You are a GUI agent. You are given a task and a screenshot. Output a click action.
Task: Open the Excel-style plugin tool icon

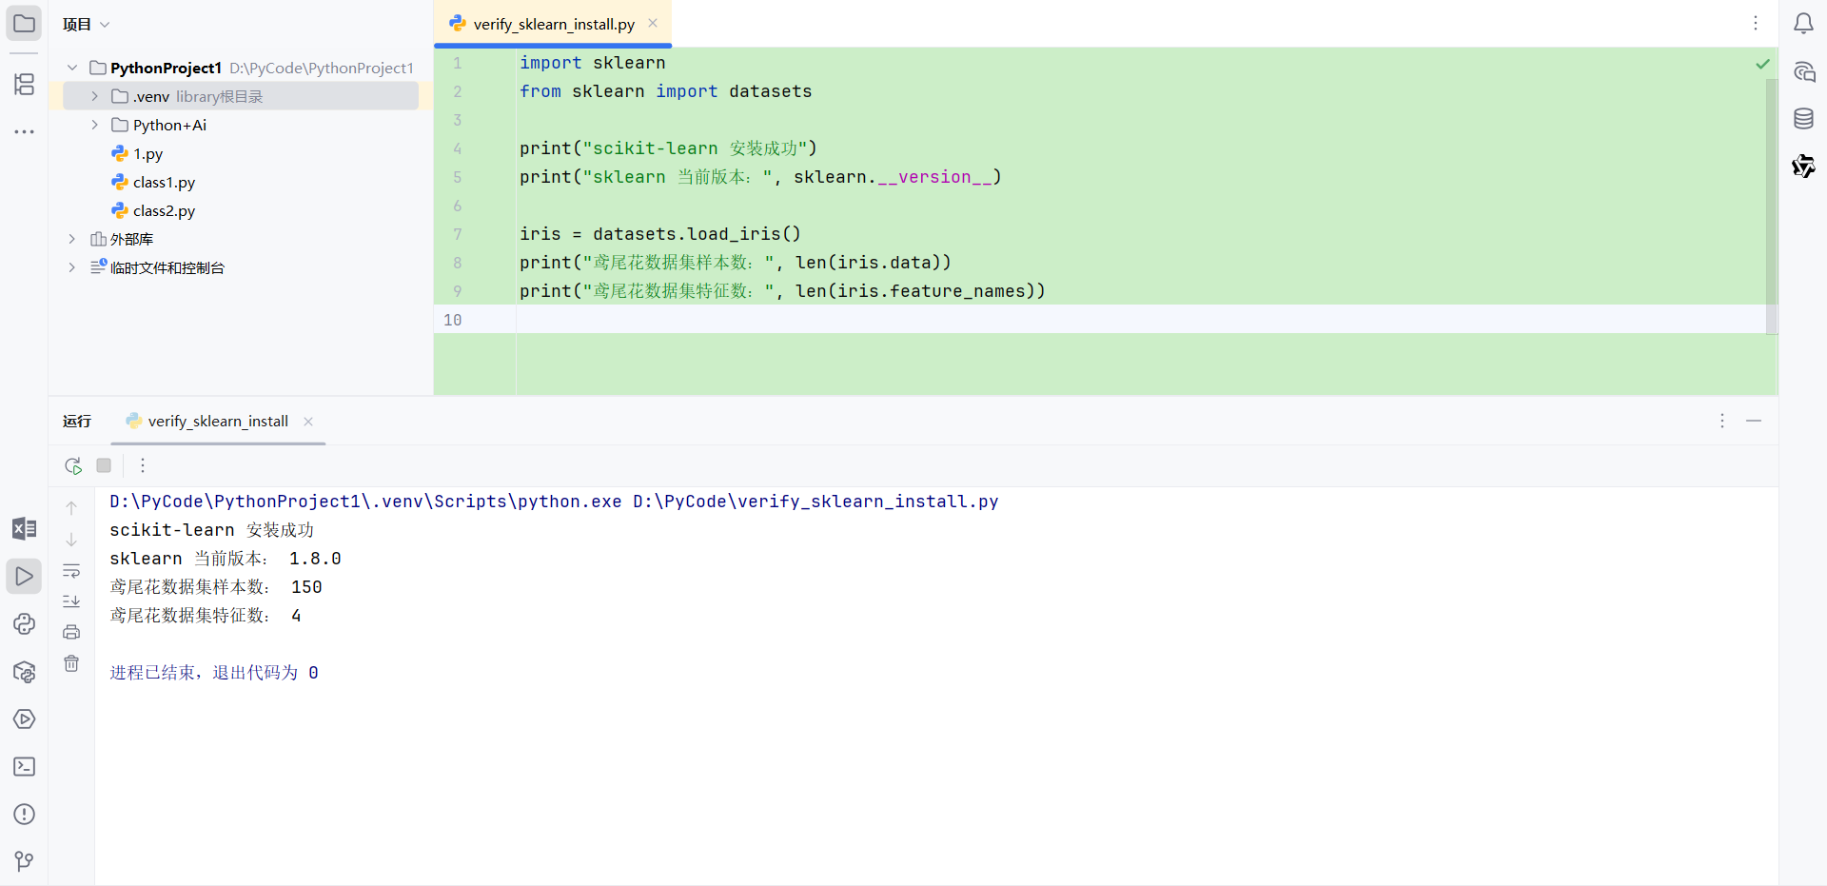tap(24, 528)
